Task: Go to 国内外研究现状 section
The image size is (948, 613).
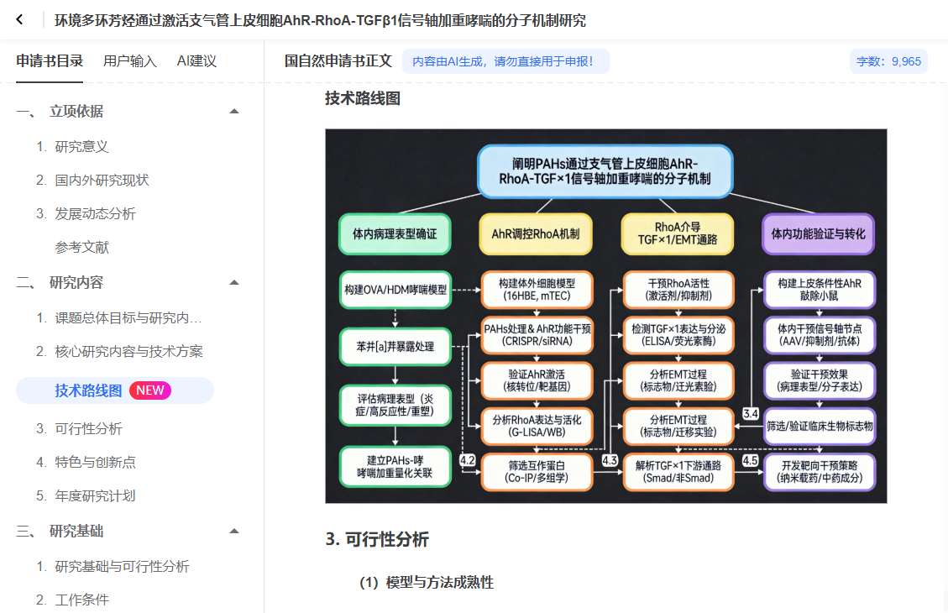Action: coord(102,181)
